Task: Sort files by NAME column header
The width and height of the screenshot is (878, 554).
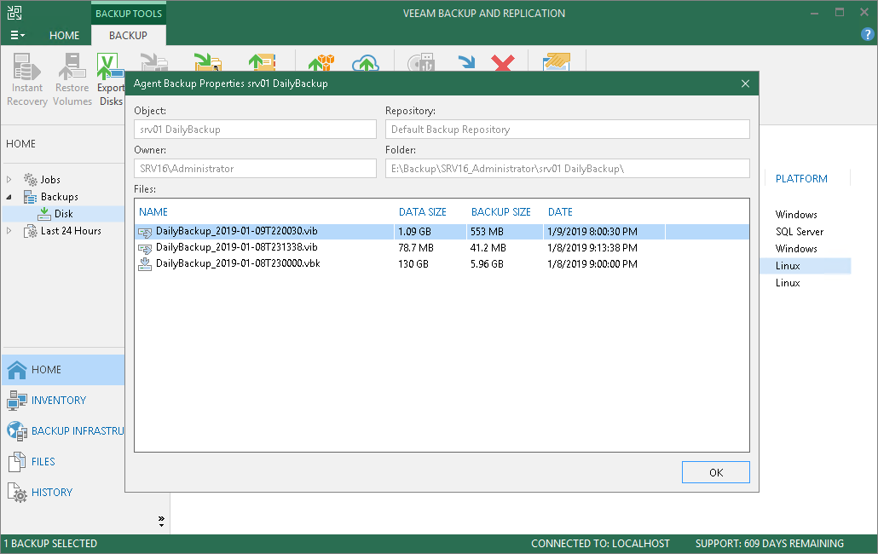Action: [x=153, y=212]
